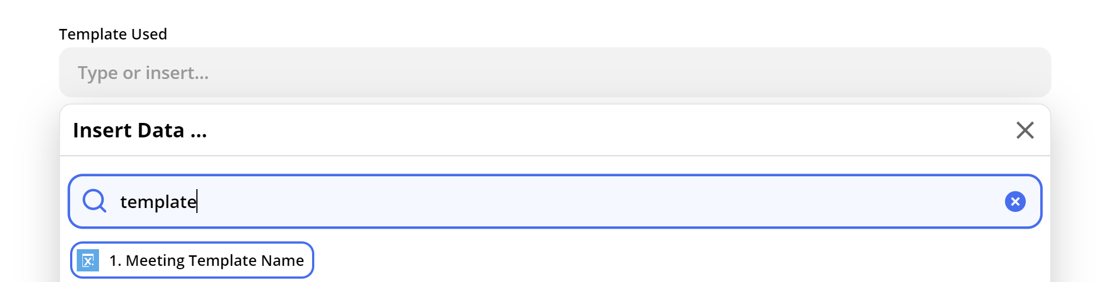1112x282 pixels.
Task: Click the Template Used field label
Action: [113, 34]
